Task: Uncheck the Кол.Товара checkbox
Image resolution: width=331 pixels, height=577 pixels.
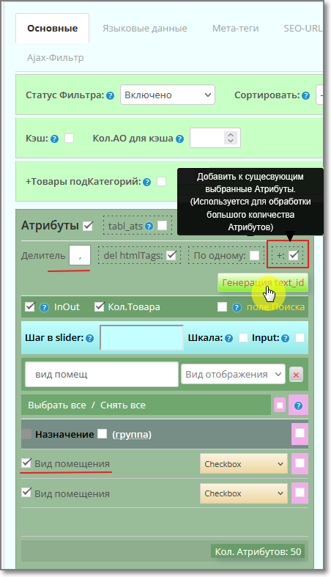Action: [99, 307]
